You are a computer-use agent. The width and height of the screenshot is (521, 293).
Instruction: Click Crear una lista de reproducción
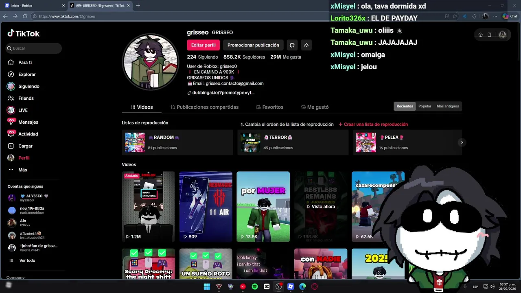(373, 125)
